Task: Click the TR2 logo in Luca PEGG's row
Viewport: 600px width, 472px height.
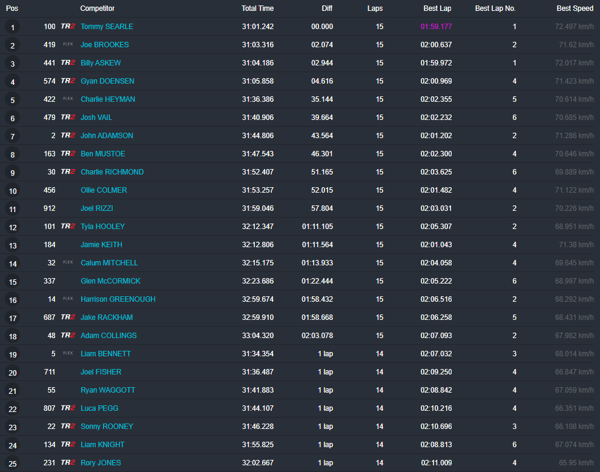Action: click(x=68, y=408)
